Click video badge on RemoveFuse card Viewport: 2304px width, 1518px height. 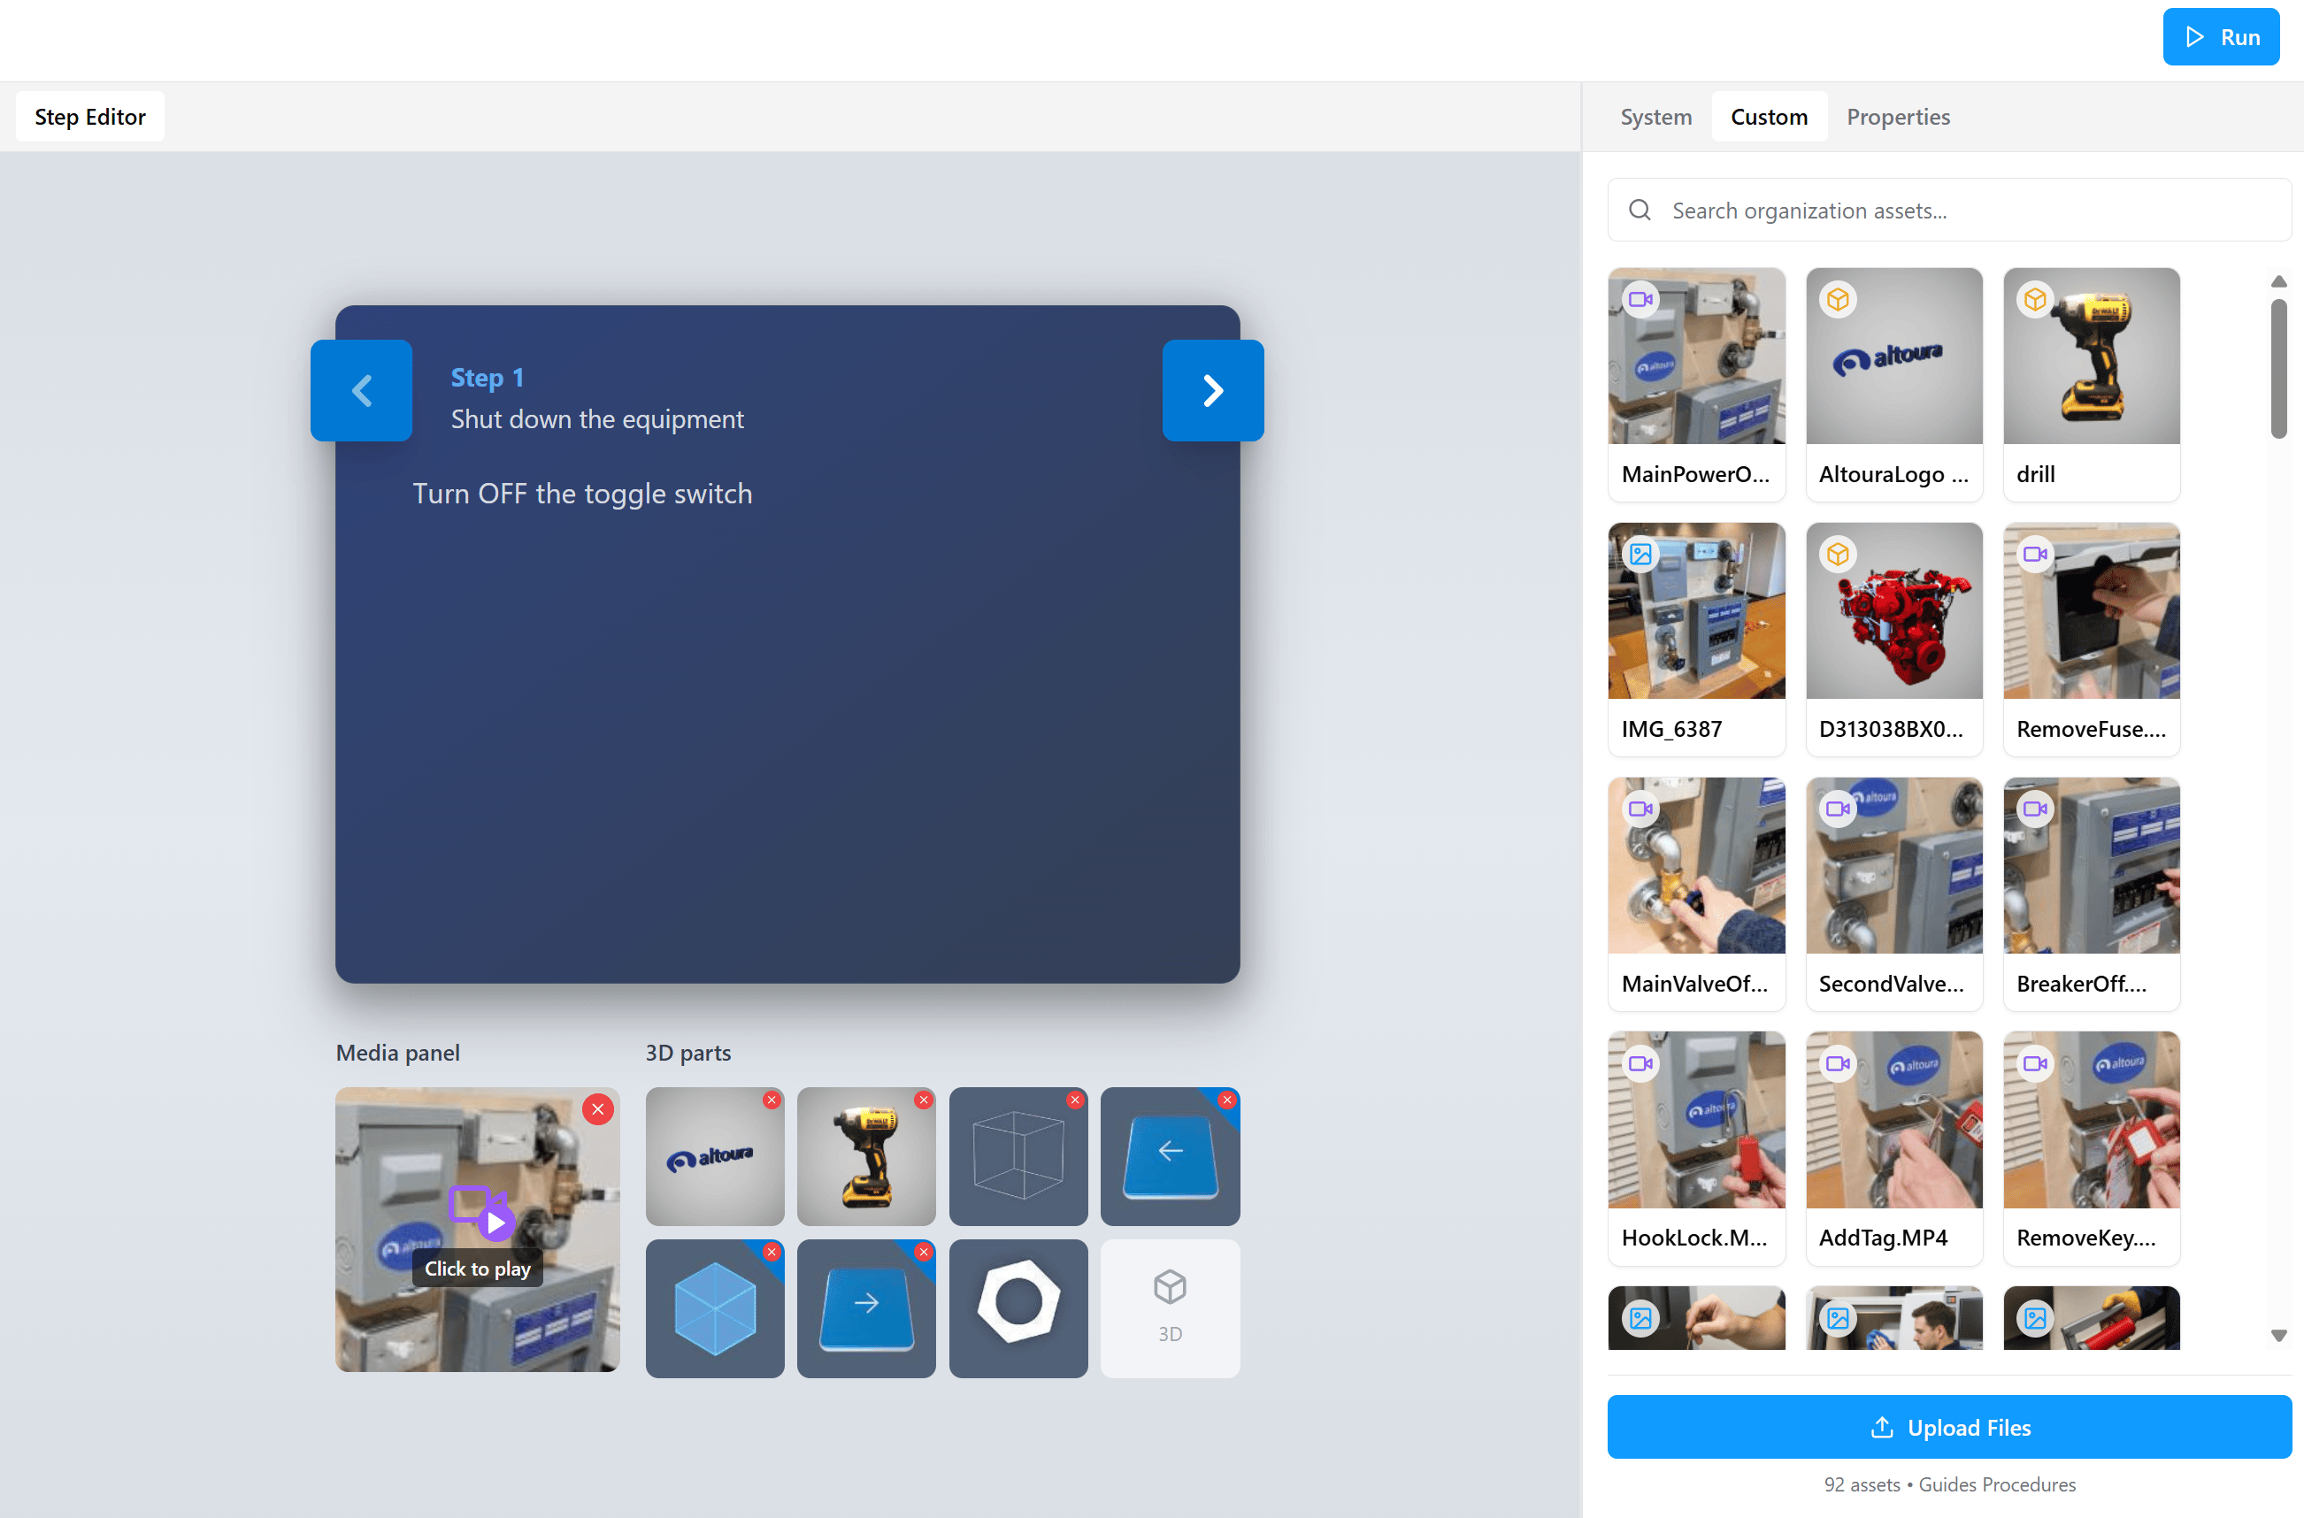pos(2035,554)
